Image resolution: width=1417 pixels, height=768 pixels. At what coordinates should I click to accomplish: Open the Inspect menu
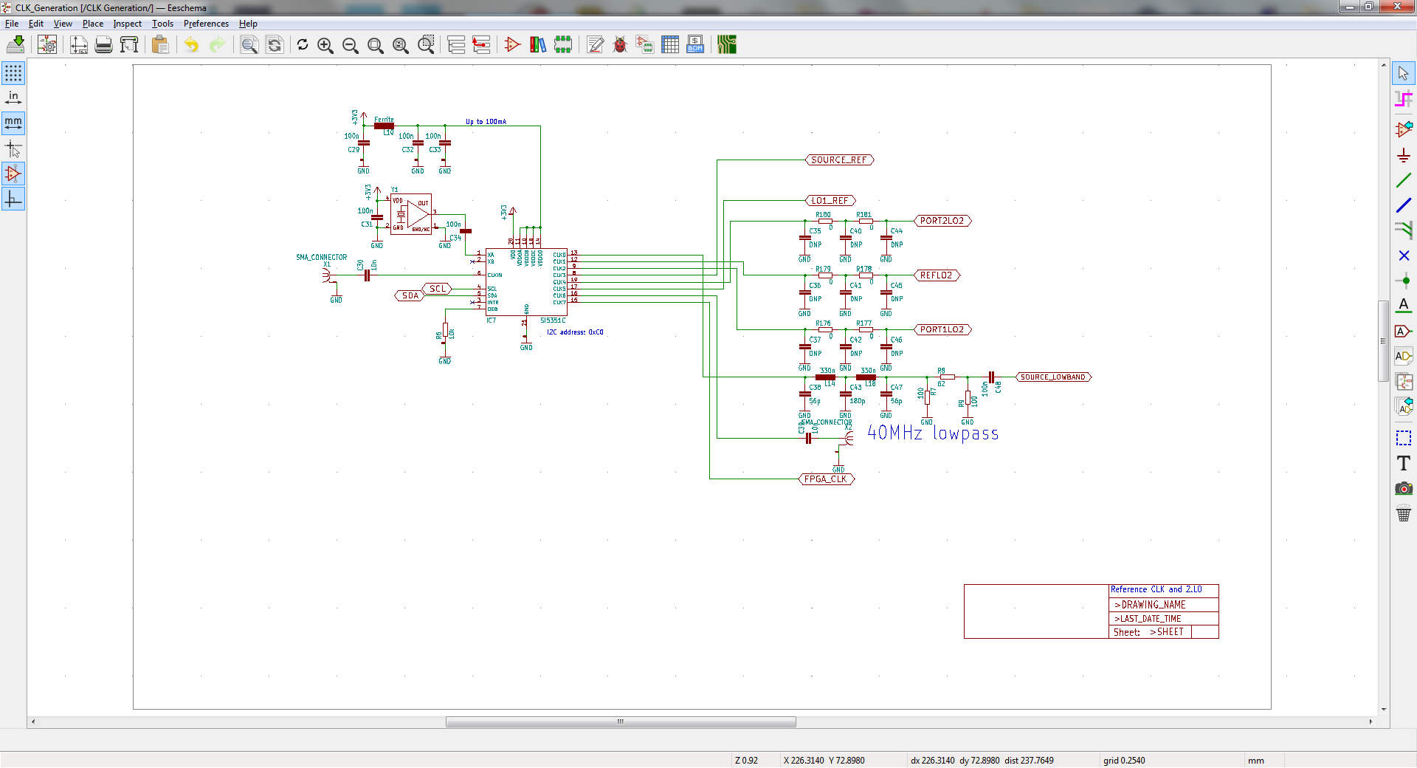(127, 24)
